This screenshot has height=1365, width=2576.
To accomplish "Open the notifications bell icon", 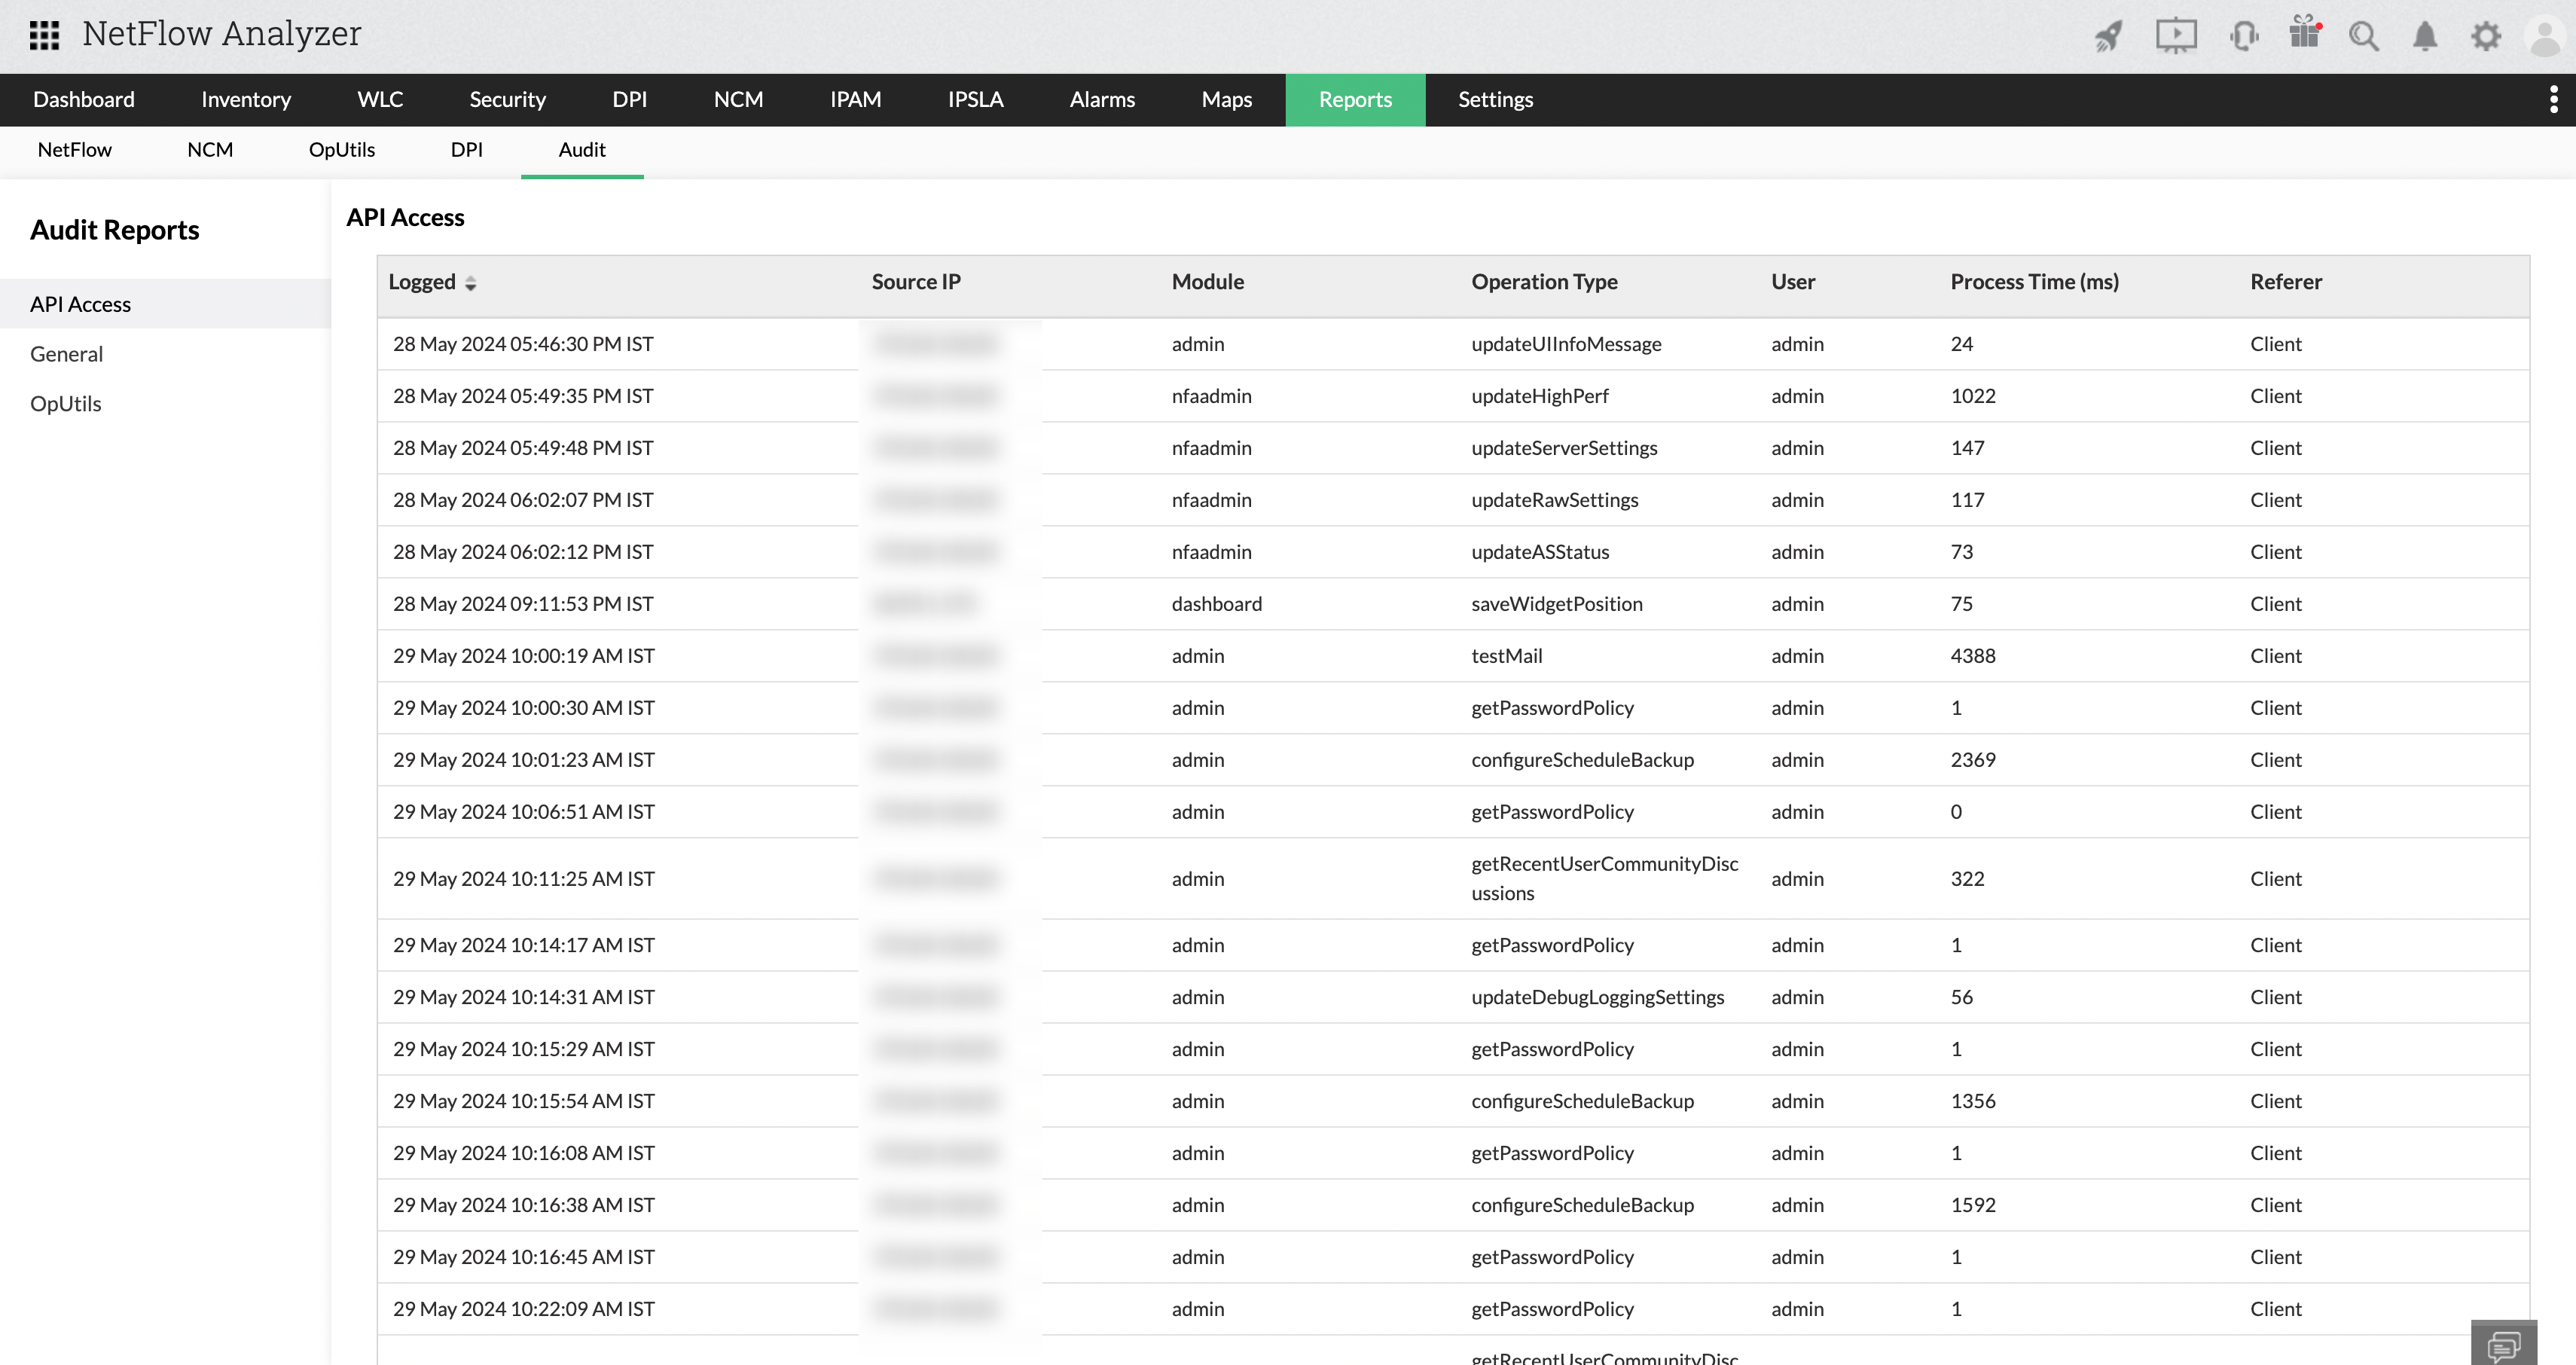I will pos(2425,36).
